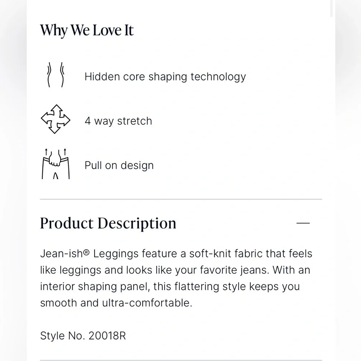Click the word technology in first feature

pos(218,77)
